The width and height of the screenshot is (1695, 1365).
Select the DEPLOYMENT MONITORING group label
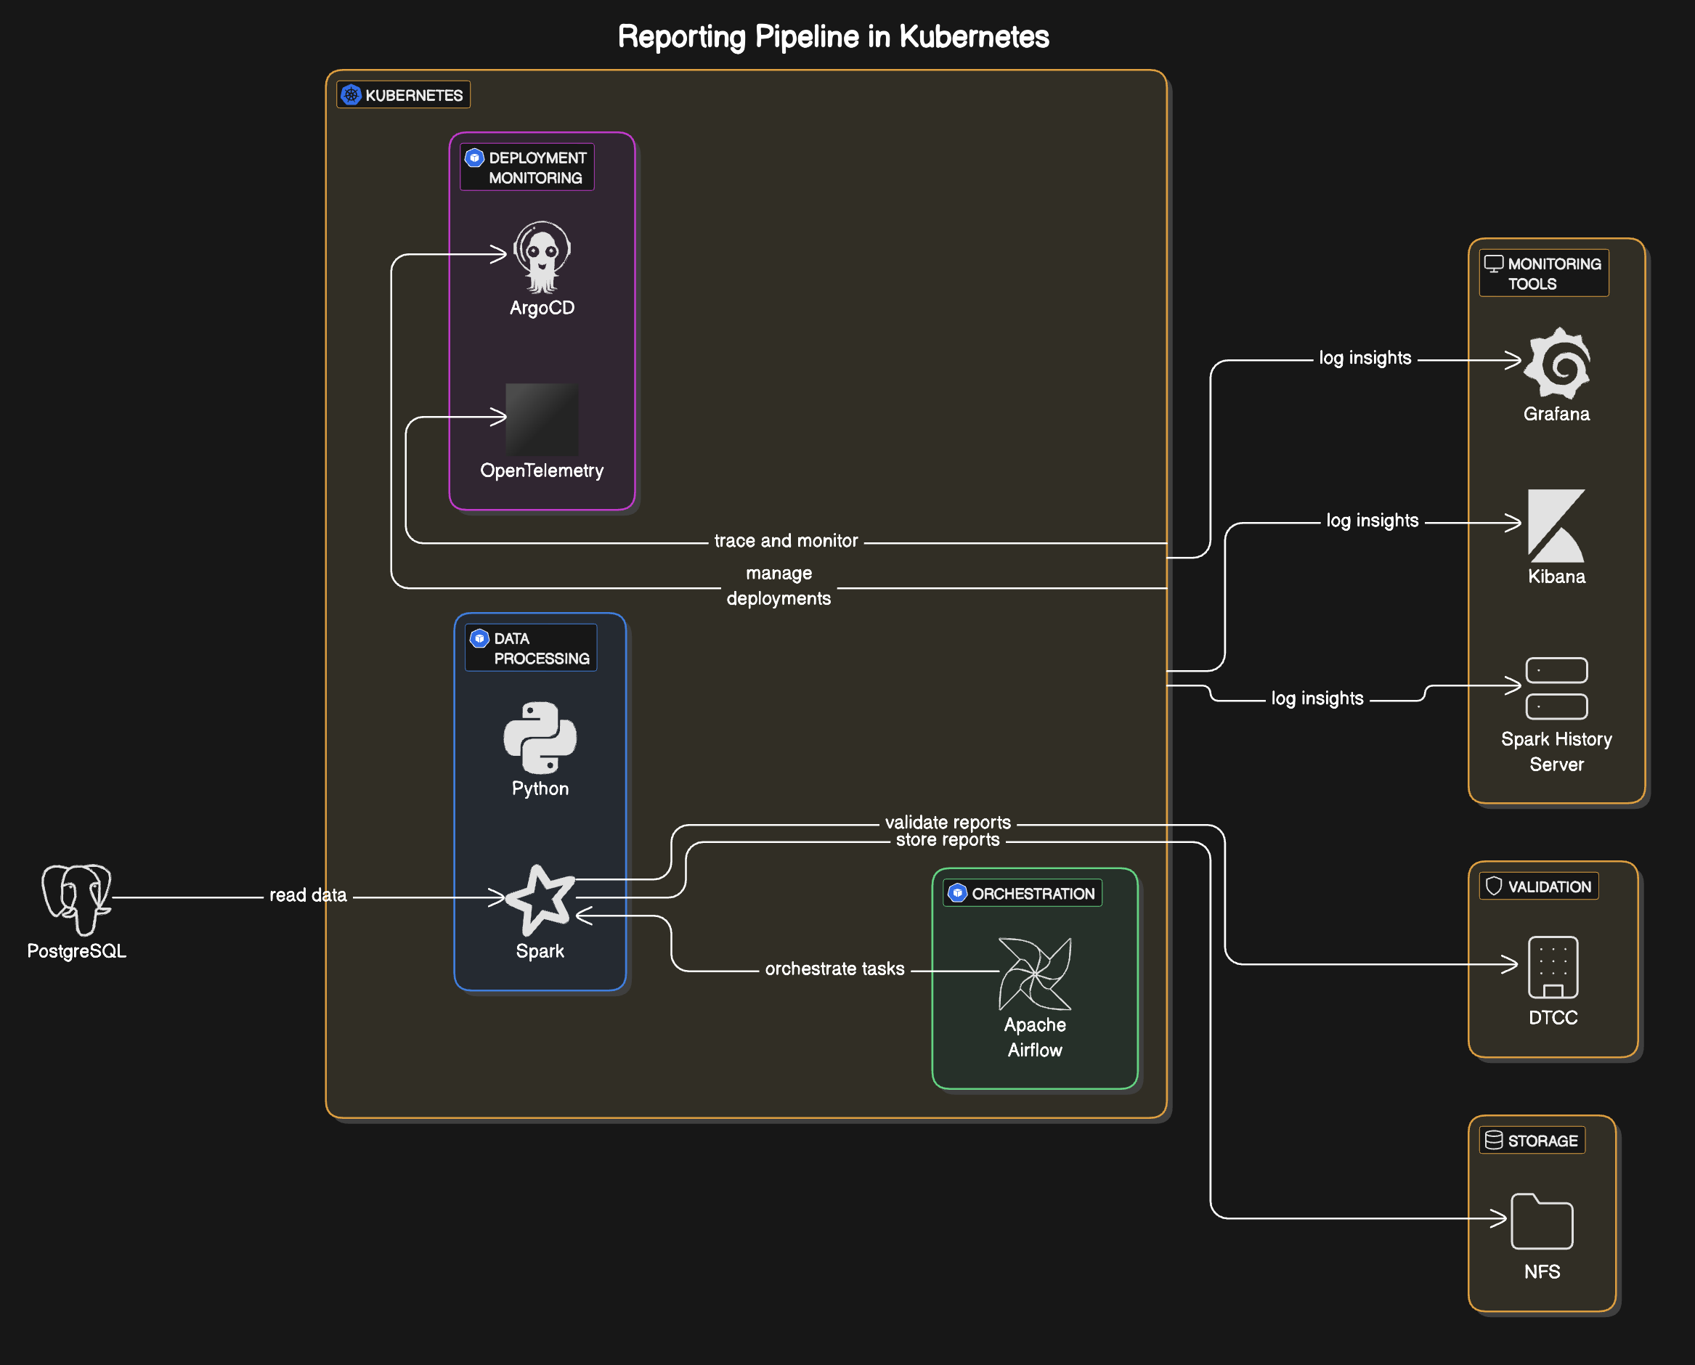tap(527, 168)
